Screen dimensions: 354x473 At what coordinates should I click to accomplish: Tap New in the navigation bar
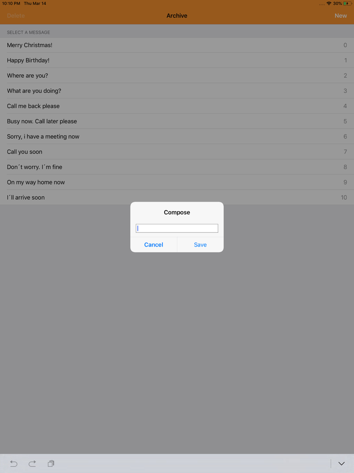pos(341,16)
